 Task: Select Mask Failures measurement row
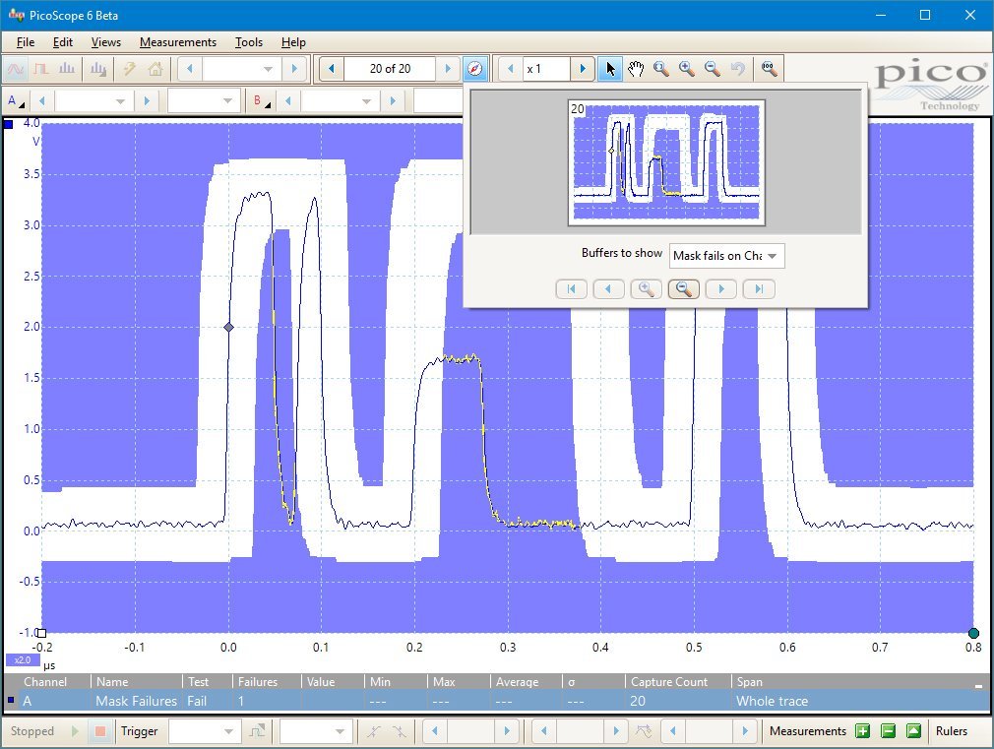pyautogui.click(x=497, y=701)
